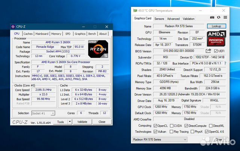Close the GPU-Z window with X
Viewport: 240px width, 151px height.
tap(223, 10)
